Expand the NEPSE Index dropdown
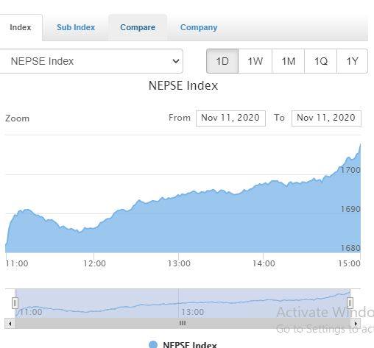This screenshot has height=348, width=374. 91,61
